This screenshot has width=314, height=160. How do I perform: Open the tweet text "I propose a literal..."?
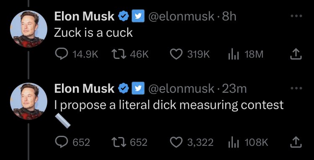click(x=169, y=105)
